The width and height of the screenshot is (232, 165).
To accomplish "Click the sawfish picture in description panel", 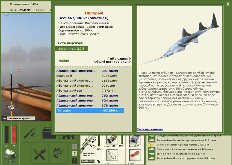I will coord(180,39).
